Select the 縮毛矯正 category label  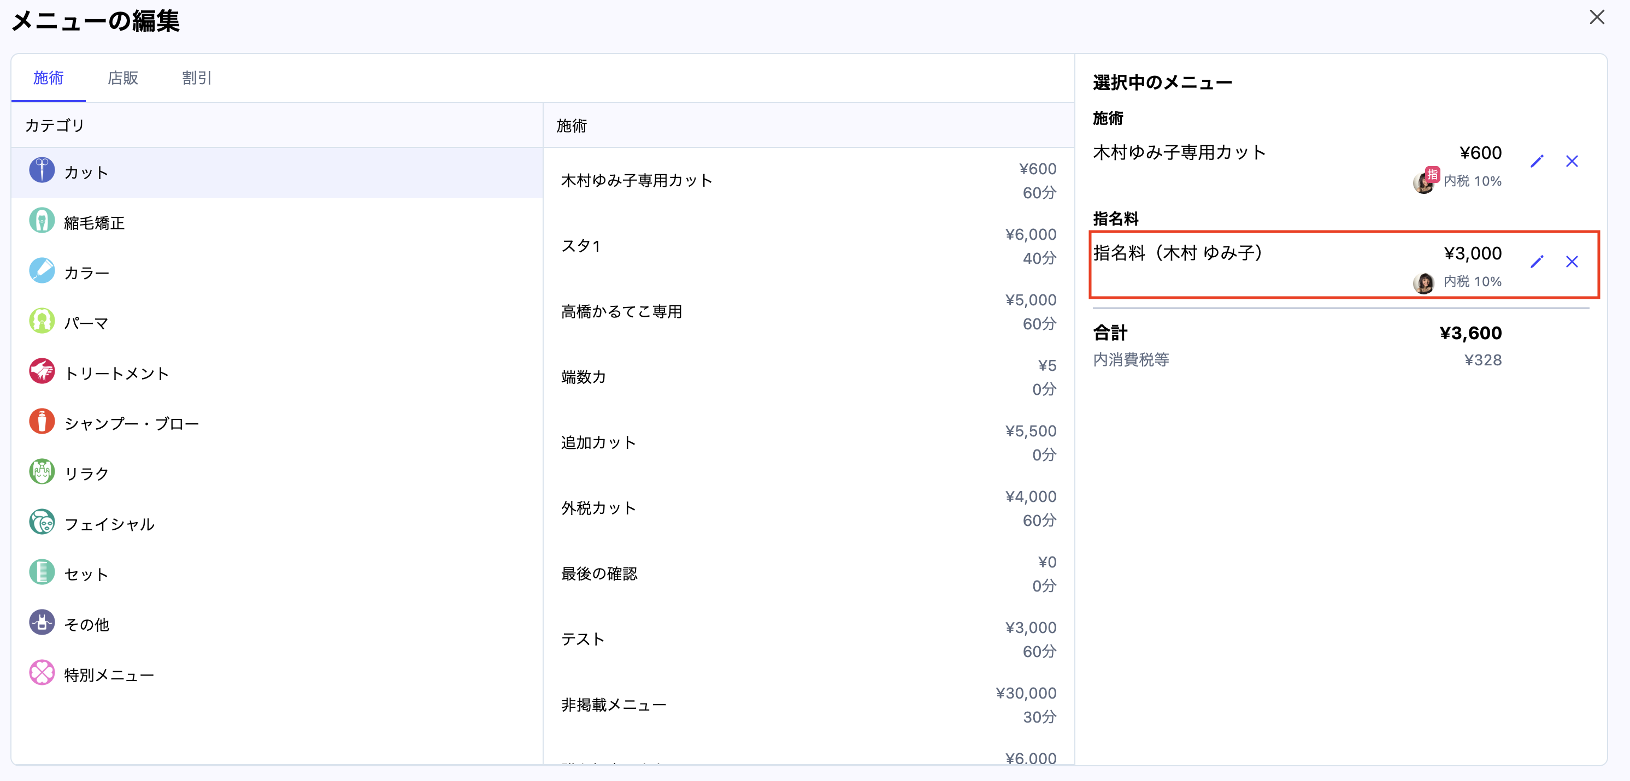[x=95, y=223]
